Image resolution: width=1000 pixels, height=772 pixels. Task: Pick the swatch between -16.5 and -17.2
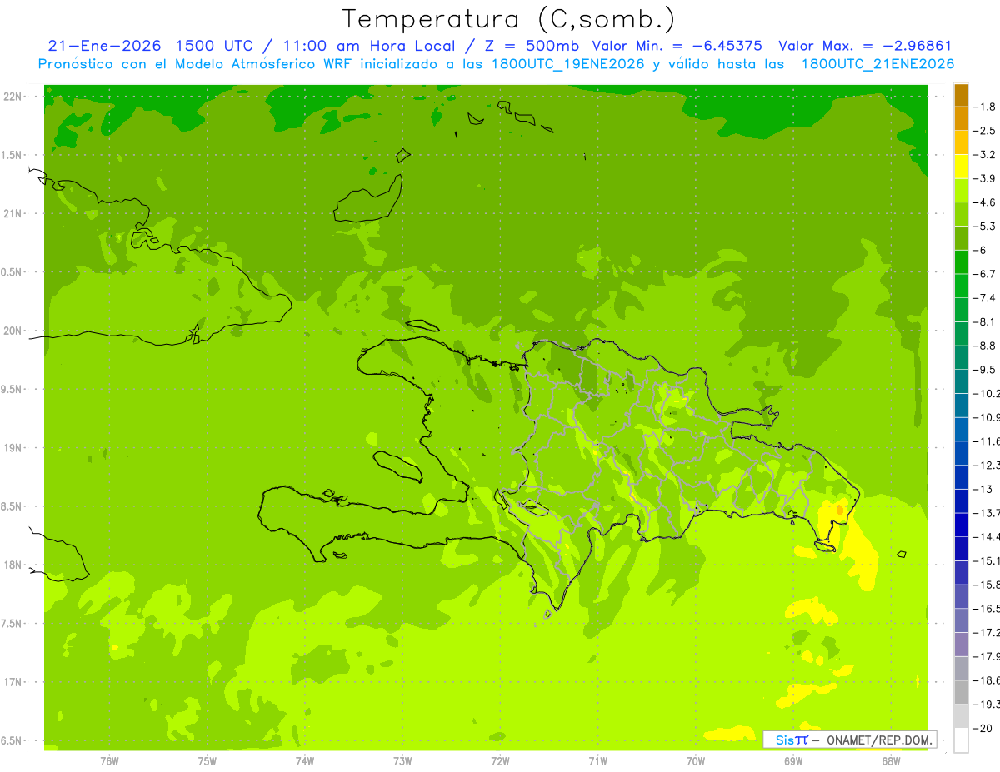[961, 620]
